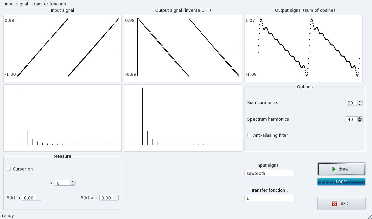Increase Spectrum harmonics with up arrow
372x219 pixels.
pos(360,118)
